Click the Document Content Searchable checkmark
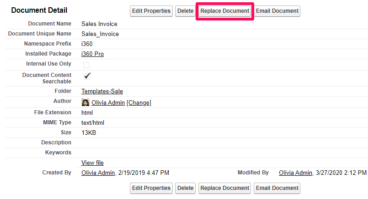Image resolution: width=368 pixels, height=199 pixels. tap(87, 76)
